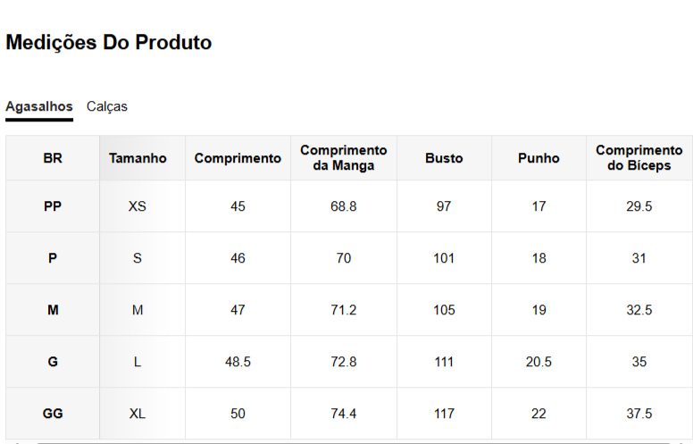Image resolution: width=693 pixels, height=444 pixels.
Task: Switch to the Calças tab
Action: click(107, 106)
